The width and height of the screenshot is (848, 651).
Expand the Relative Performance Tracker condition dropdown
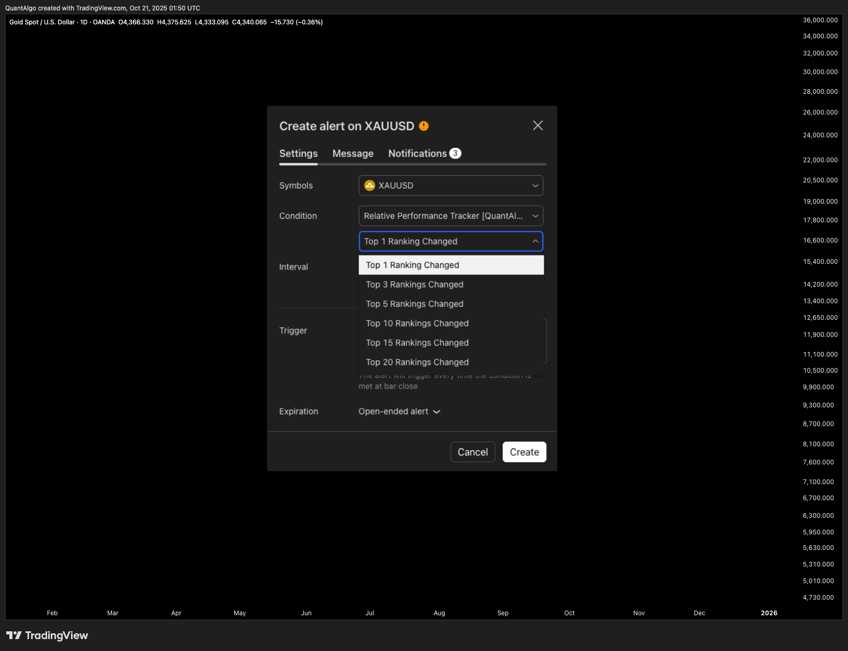(x=451, y=216)
